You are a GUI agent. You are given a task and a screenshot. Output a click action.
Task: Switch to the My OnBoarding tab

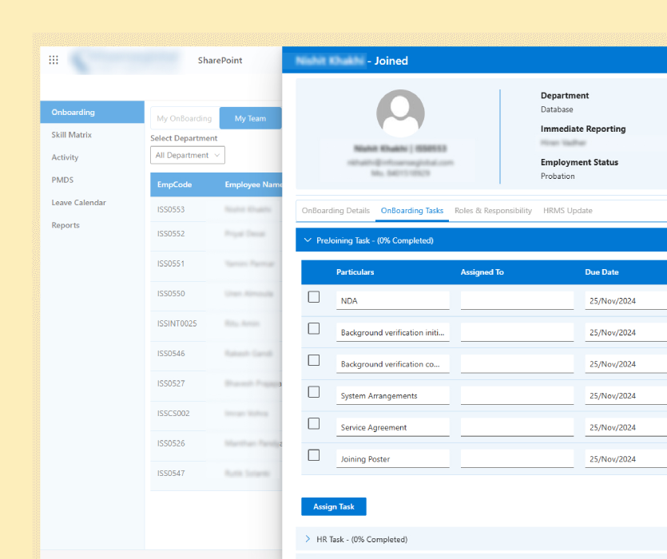point(185,118)
